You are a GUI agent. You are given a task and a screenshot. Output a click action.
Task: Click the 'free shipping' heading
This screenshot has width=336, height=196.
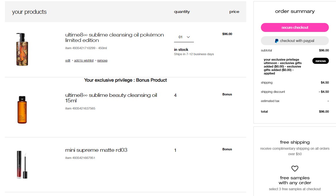(x=295, y=142)
